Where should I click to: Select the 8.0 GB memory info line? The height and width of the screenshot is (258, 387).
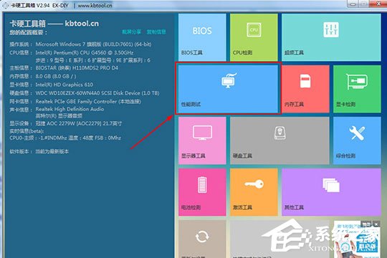click(x=43, y=76)
